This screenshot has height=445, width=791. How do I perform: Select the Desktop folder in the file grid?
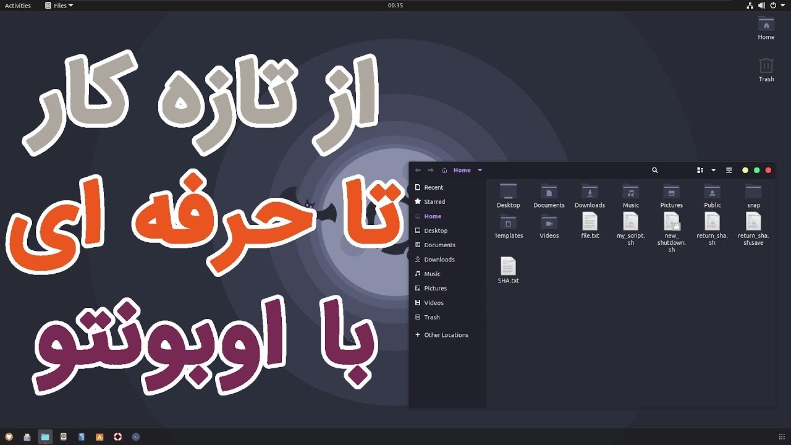[x=508, y=196]
